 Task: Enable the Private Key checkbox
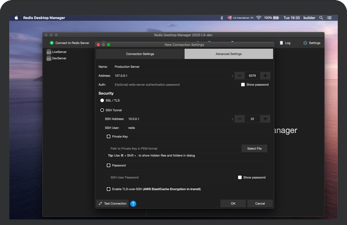click(x=109, y=137)
